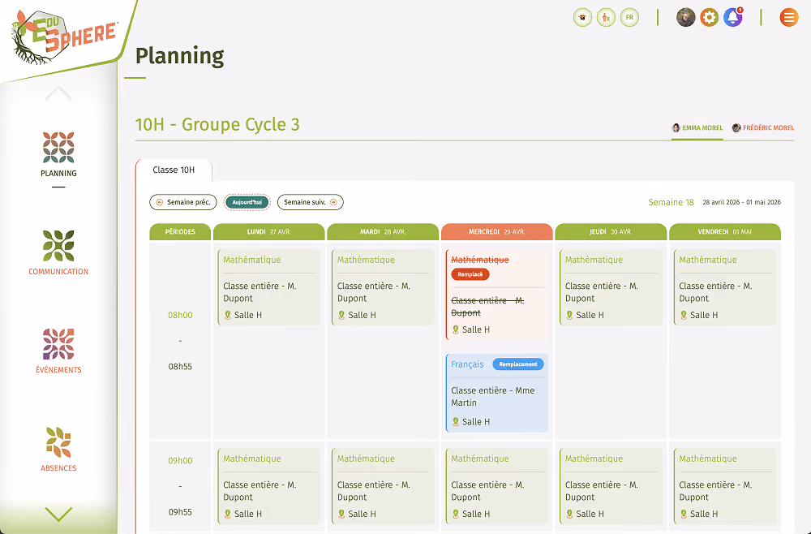Open the Communication section icon
Image resolution: width=811 pixels, height=534 pixels.
[58, 246]
